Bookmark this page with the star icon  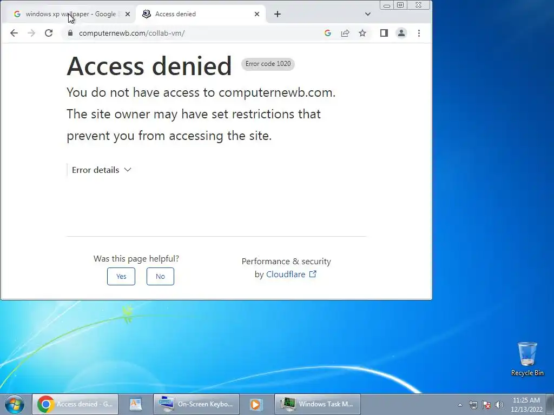coord(362,33)
